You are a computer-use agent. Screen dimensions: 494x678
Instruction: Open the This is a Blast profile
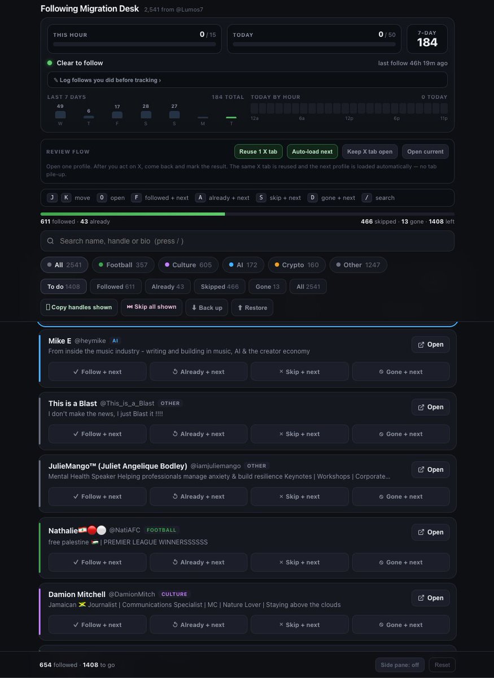pyautogui.click(x=431, y=407)
